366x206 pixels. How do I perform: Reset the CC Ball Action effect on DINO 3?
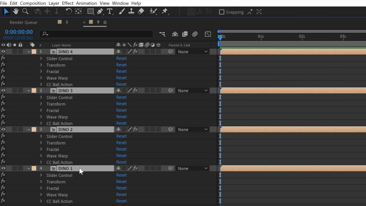(x=122, y=123)
